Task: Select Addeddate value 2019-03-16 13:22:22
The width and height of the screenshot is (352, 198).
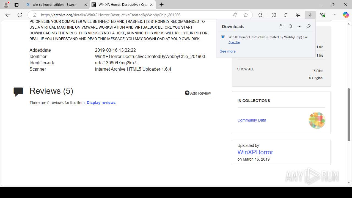Action: (x=115, y=50)
